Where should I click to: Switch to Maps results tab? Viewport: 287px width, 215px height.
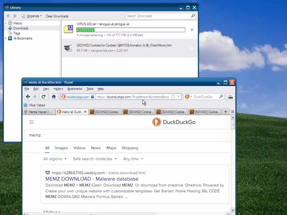click(111, 148)
